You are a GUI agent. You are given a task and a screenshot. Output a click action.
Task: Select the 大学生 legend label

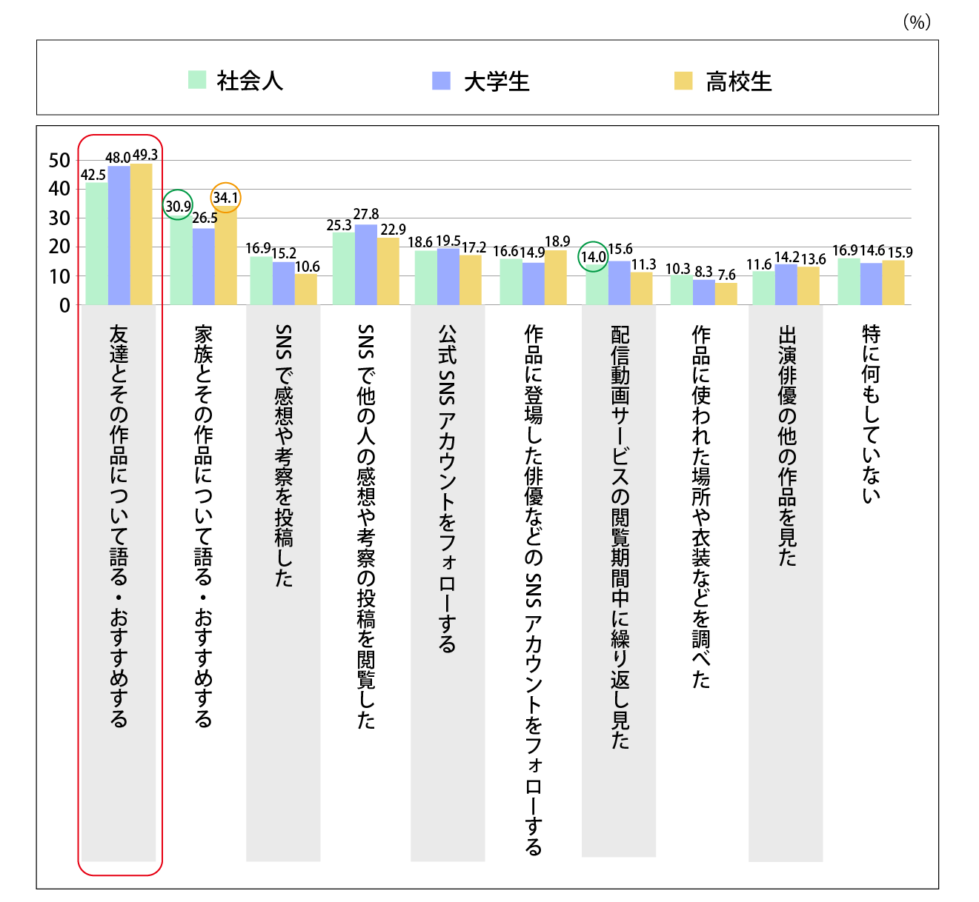tap(497, 81)
